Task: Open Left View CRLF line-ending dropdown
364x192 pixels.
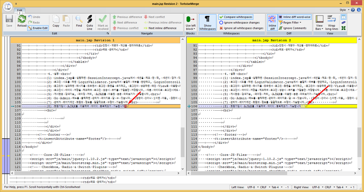Action: point(265,187)
